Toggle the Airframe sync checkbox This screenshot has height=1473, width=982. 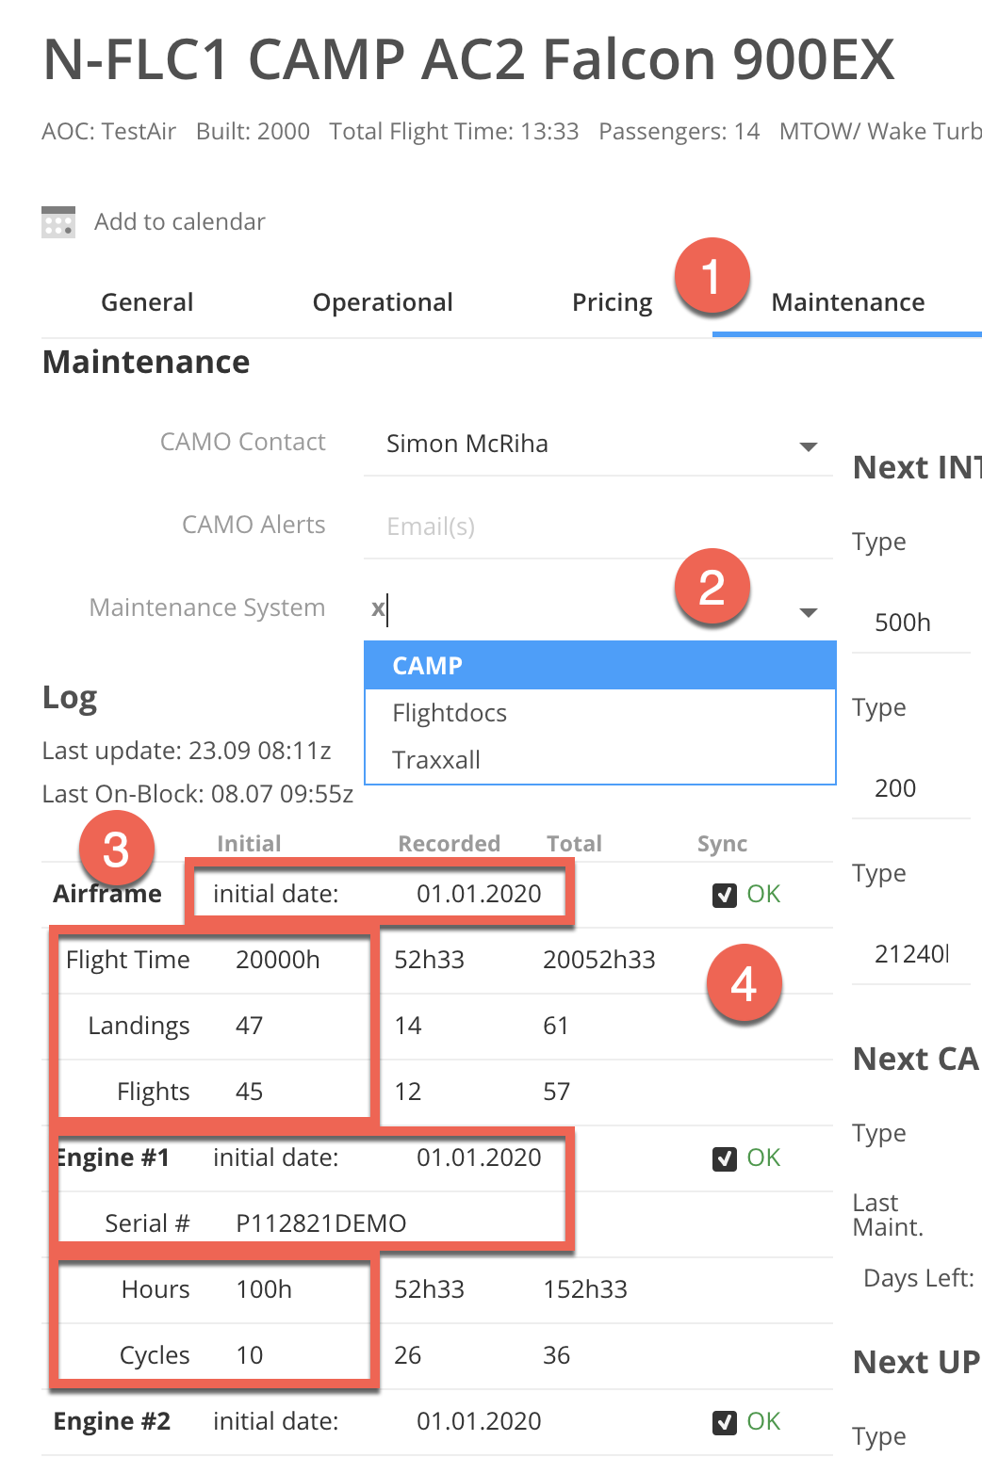point(724,895)
